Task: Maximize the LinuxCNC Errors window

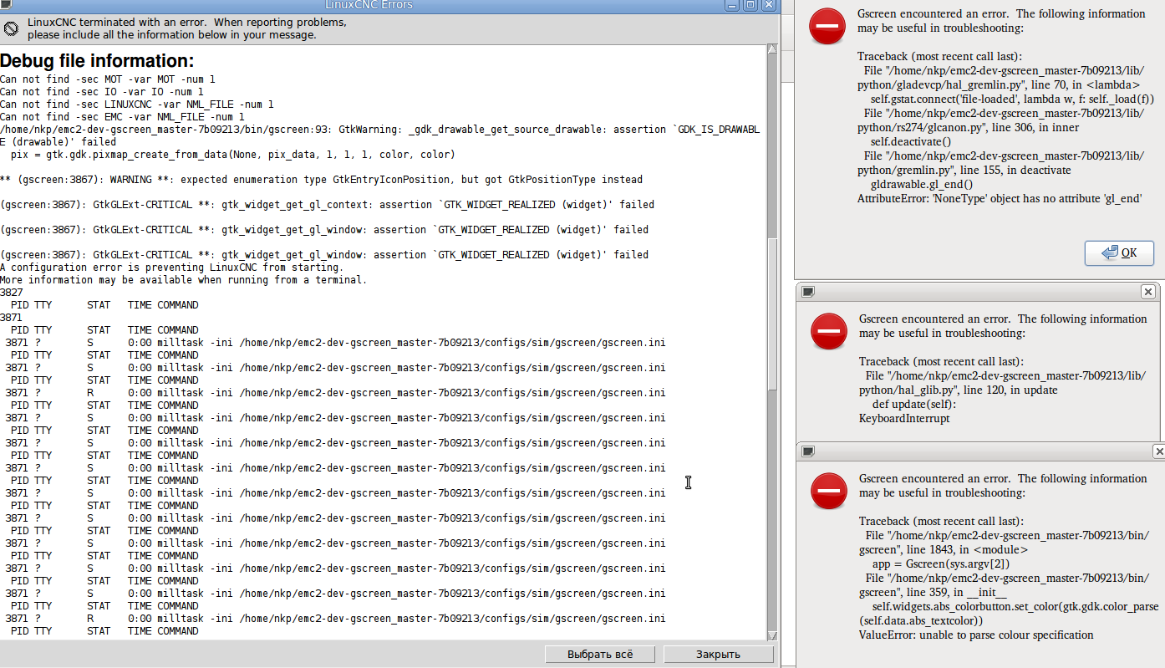Action: (x=750, y=5)
